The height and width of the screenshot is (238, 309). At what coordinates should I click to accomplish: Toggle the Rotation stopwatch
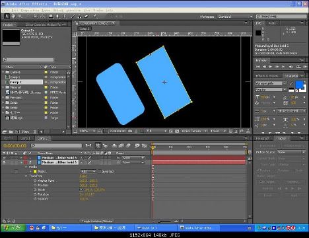(x=35, y=194)
